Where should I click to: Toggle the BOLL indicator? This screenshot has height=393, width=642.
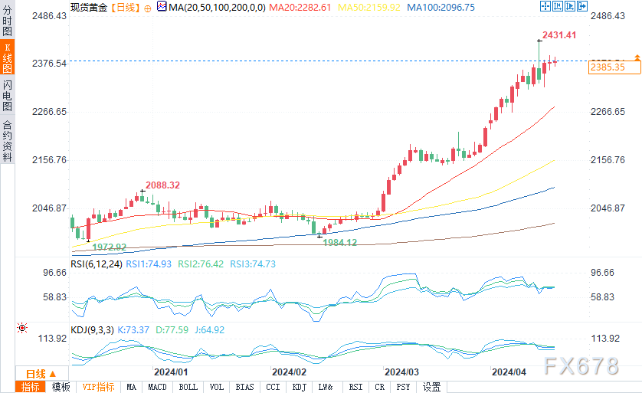pyautogui.click(x=188, y=387)
